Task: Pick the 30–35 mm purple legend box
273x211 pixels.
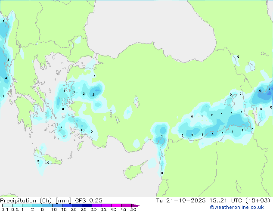Action: click(x=97, y=205)
